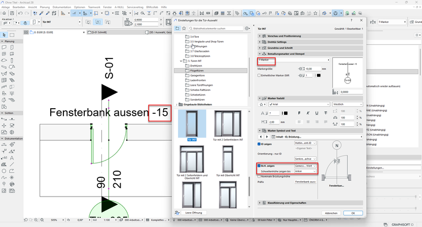The width and height of the screenshot is (422, 227).
Task: Open the Arial font dropdown
Action: click(x=299, y=104)
